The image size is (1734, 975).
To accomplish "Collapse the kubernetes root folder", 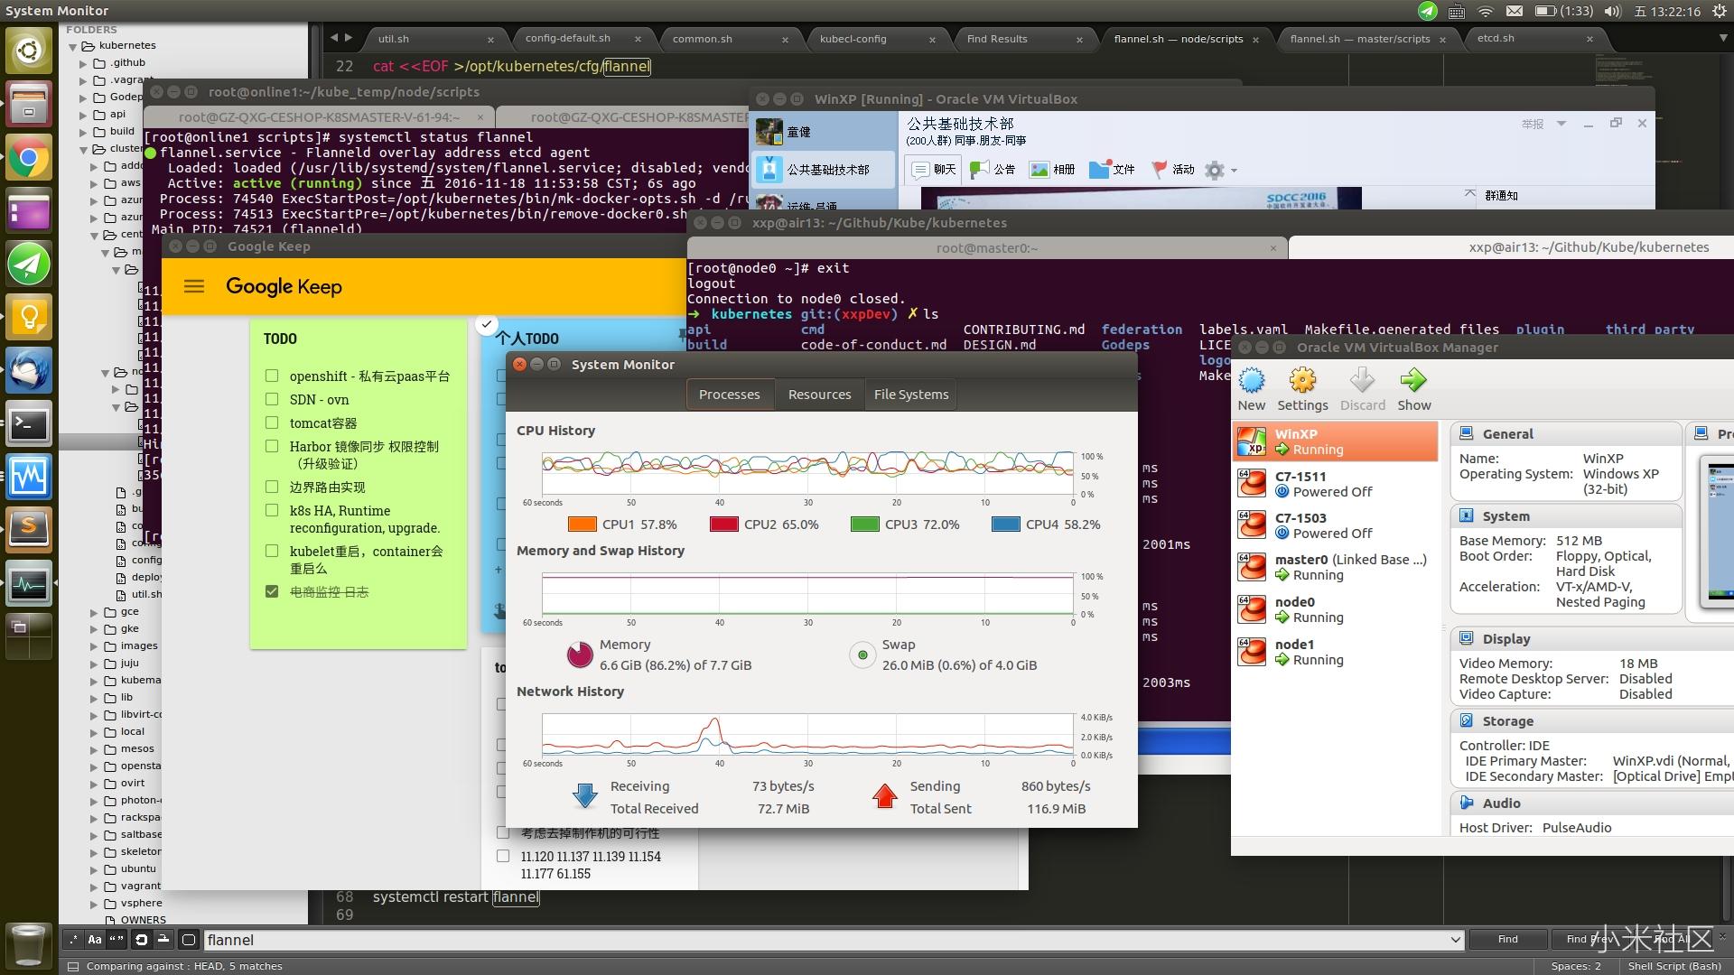I will pos(73,46).
